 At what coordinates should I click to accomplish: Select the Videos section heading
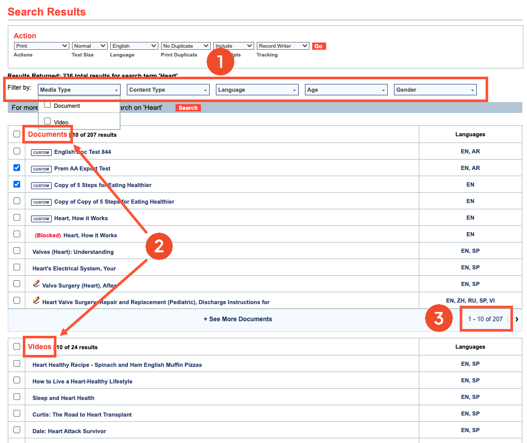(39, 346)
